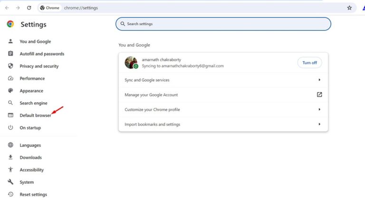This screenshot has height=200, width=365.
Task: Click the globe icon for Languages
Action: pyautogui.click(x=10, y=145)
